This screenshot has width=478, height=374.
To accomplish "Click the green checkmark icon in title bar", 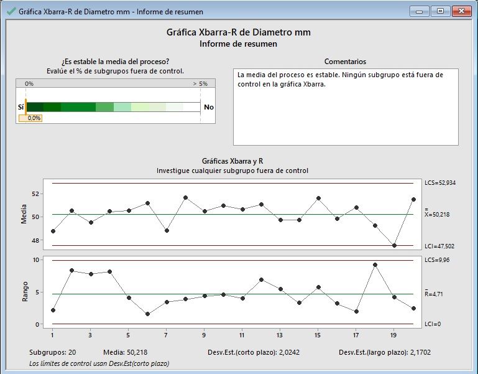I will coord(11,11).
